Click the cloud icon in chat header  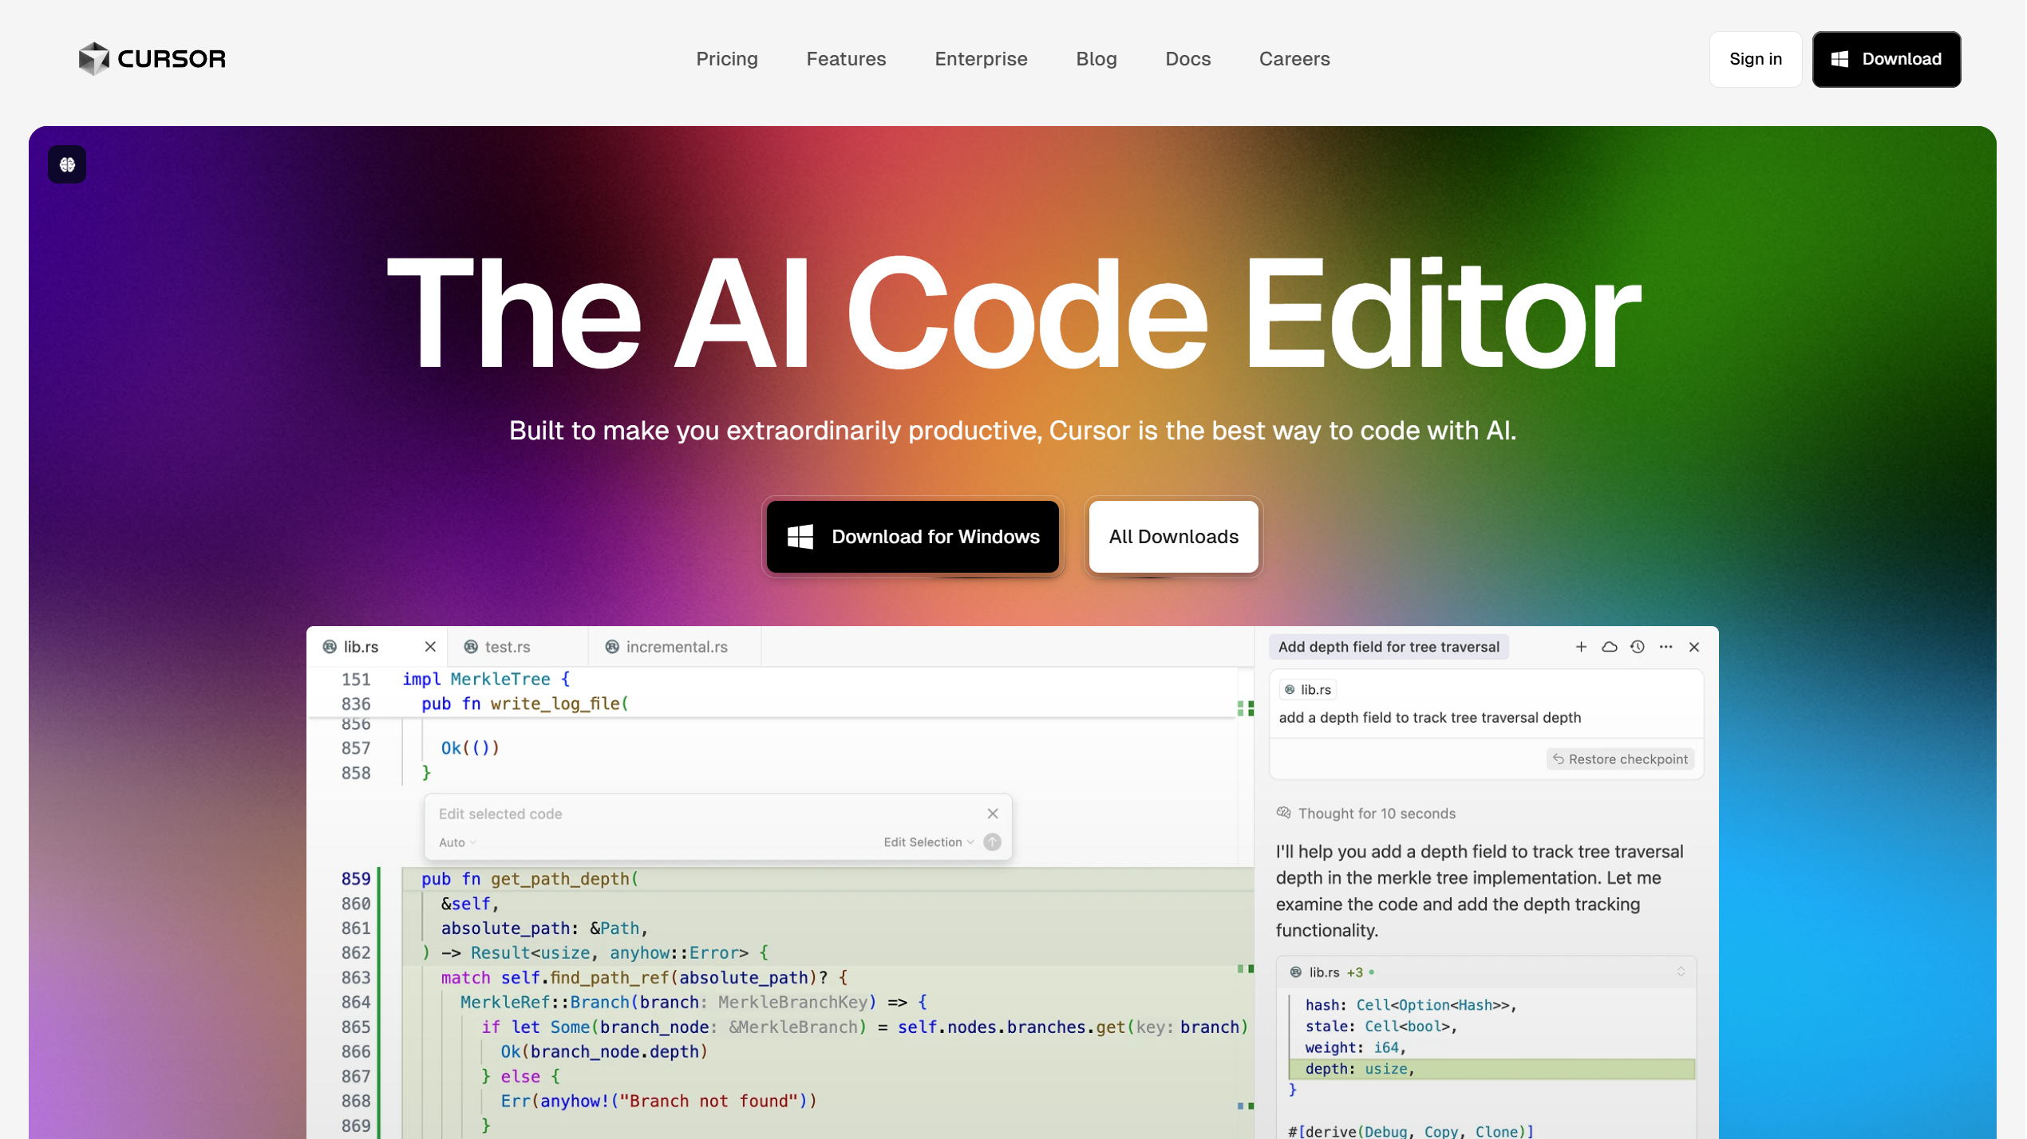coord(1610,647)
